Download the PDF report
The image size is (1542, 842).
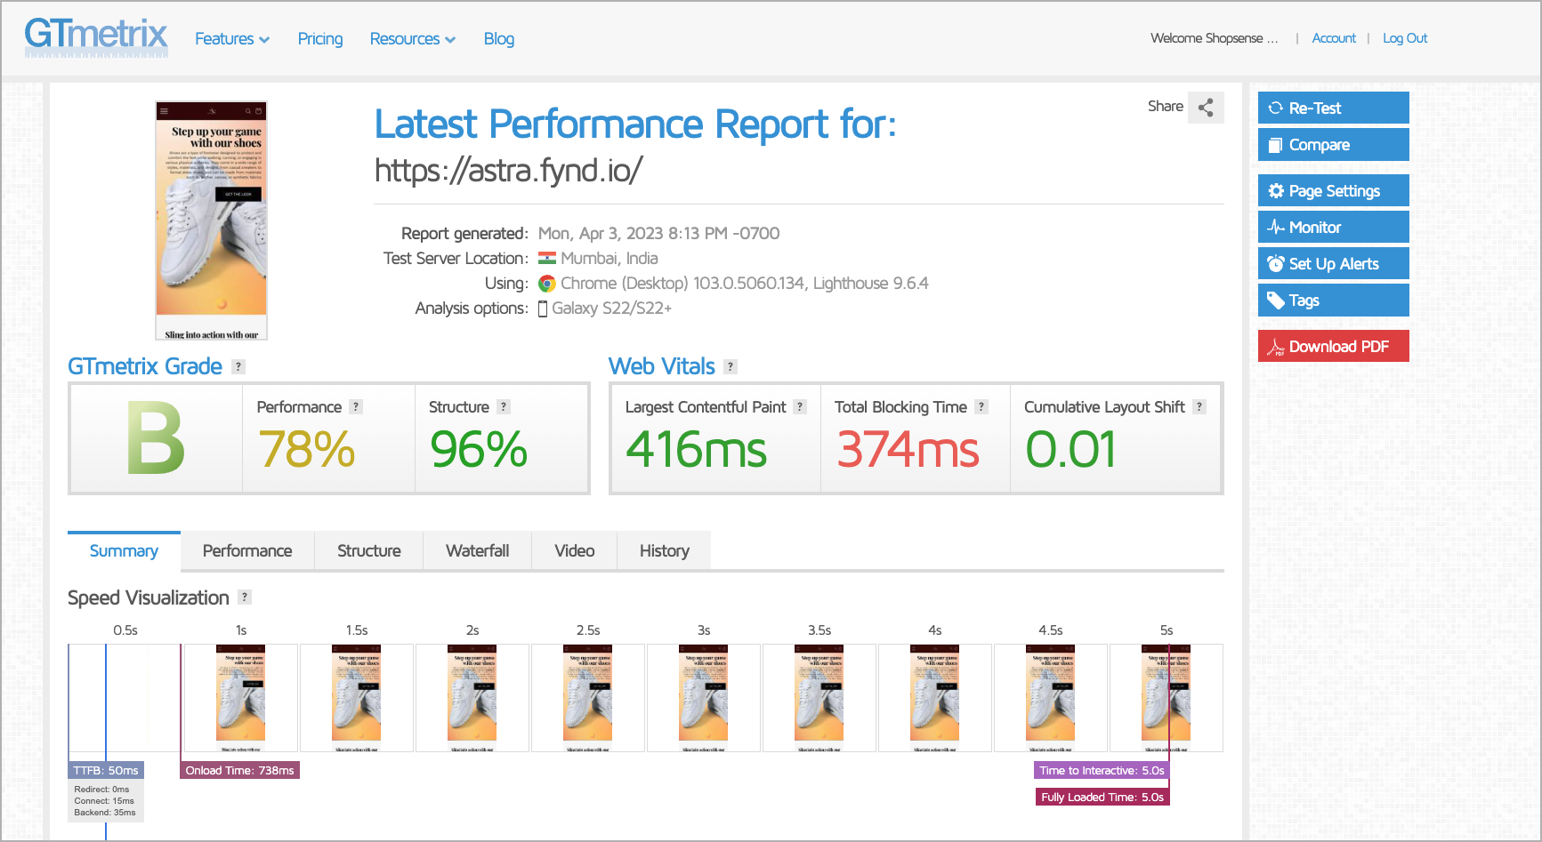pos(1333,346)
